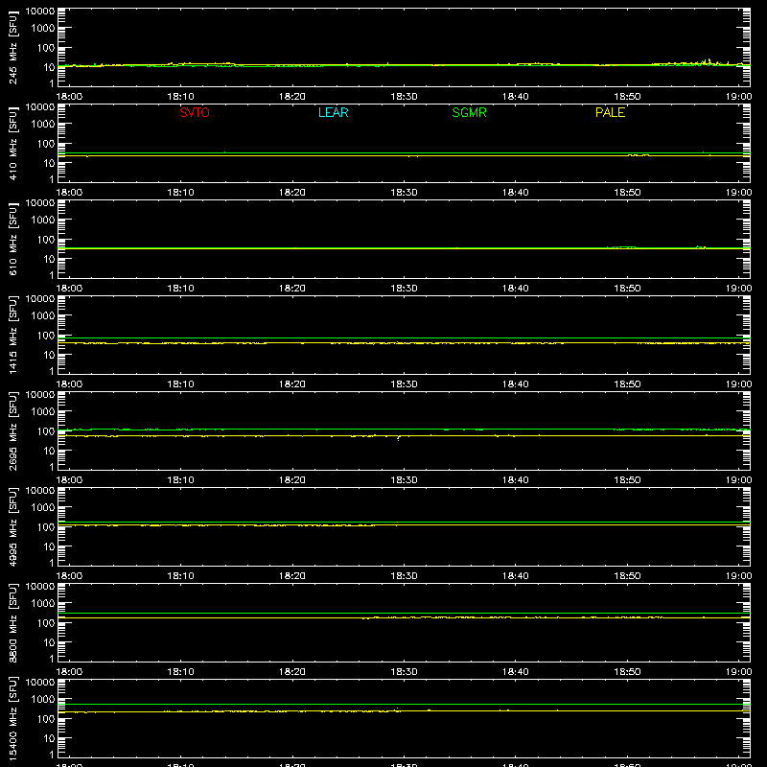Click the 10000 y-tick of 2695 MHz plot
The image size is (767, 767).
(x=40, y=395)
